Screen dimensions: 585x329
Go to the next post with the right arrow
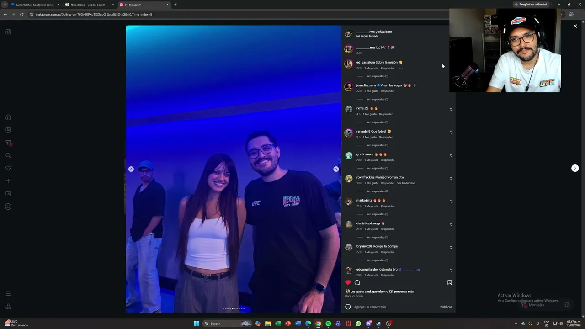(x=575, y=168)
